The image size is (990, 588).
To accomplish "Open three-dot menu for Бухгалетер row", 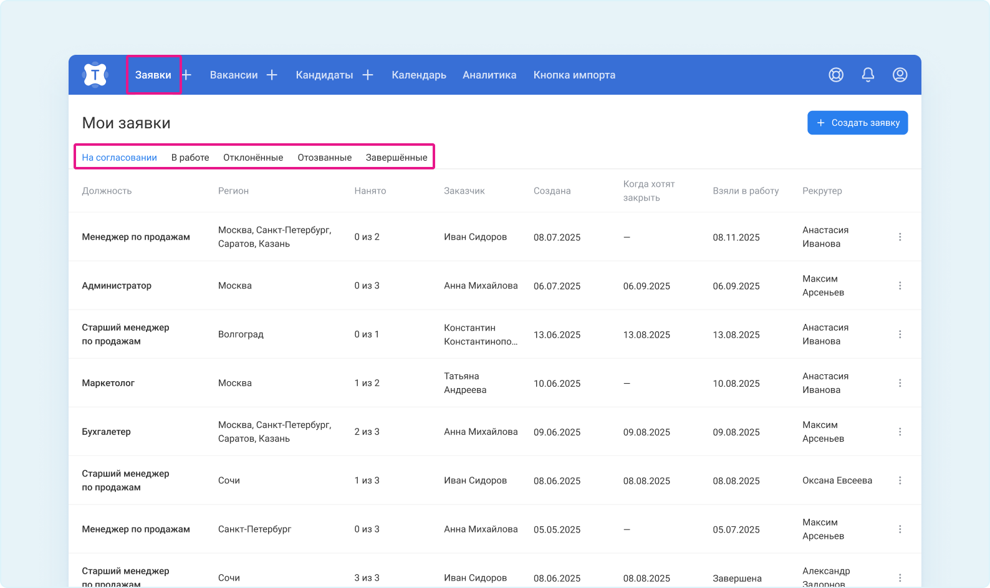I will (x=900, y=432).
